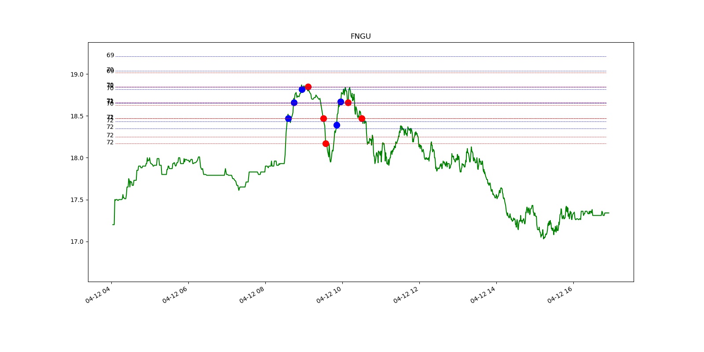Click the 04-12 16 x-axis label
Viewport: 704px width, 352px height.
coord(560,294)
